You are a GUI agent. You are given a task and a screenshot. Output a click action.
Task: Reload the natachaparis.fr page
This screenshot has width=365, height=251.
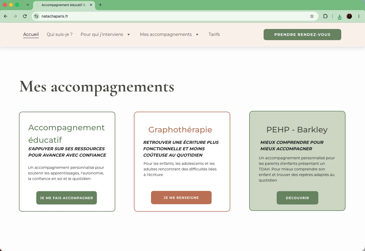click(x=25, y=16)
